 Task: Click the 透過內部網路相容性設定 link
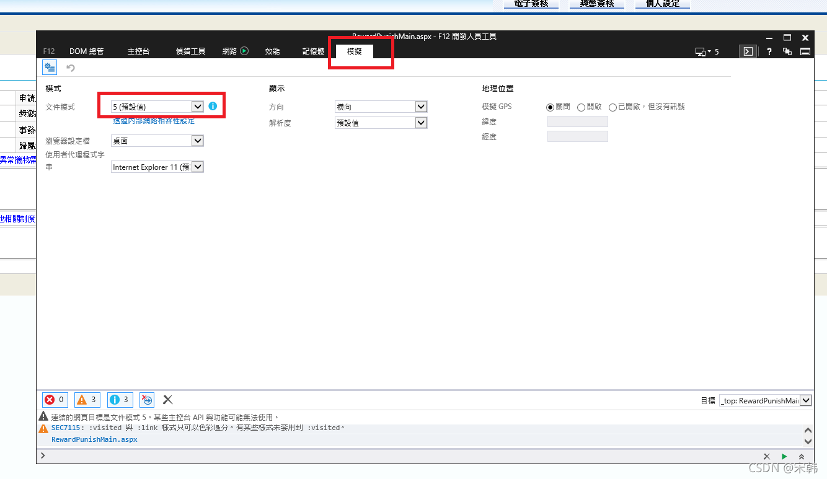pyautogui.click(x=154, y=121)
